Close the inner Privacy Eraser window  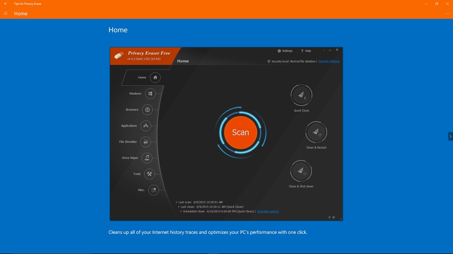pyautogui.click(x=337, y=50)
